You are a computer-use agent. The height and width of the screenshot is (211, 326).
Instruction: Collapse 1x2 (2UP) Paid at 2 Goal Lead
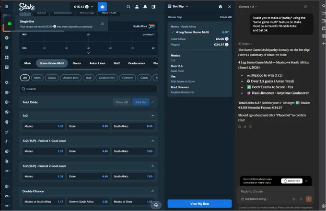[152, 166]
